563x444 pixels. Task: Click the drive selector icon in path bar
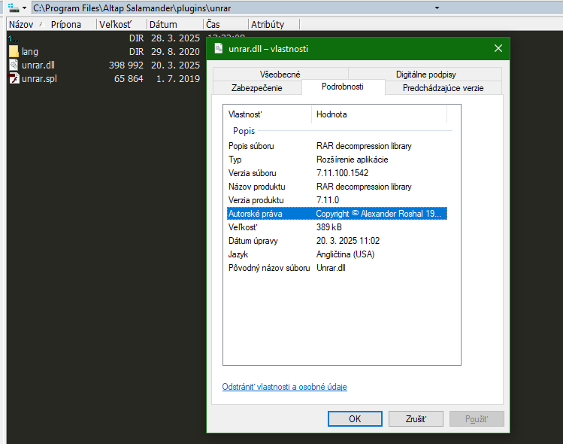(x=14, y=8)
